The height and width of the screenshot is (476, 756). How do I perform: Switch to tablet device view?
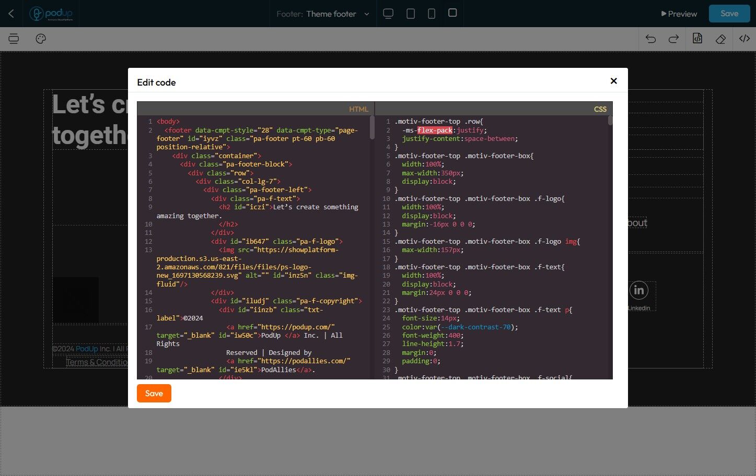pos(411,14)
